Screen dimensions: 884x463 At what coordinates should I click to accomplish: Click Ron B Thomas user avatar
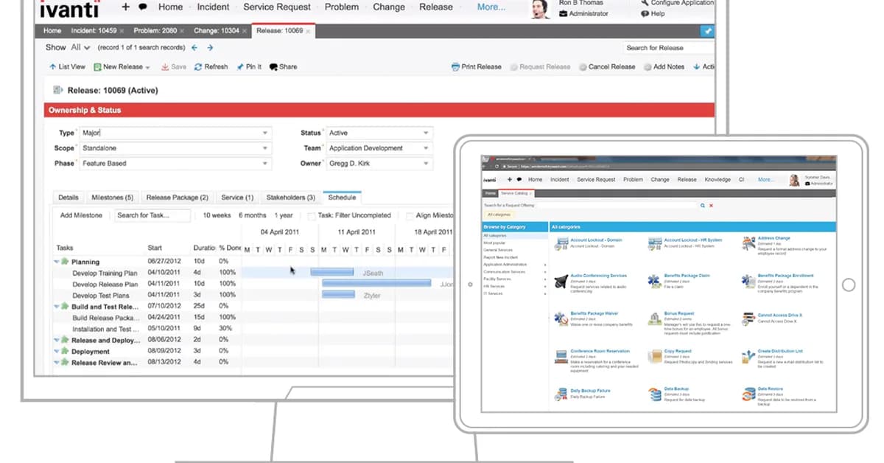point(540,9)
